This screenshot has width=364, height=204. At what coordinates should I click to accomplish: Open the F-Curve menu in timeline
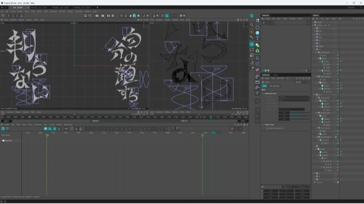tap(51, 125)
